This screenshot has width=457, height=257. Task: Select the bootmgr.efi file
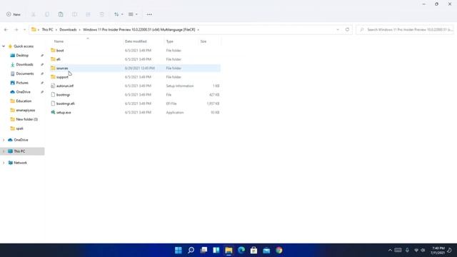coord(135,104)
